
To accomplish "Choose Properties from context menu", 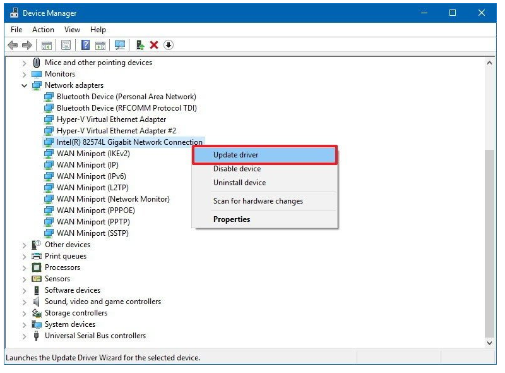I will [264, 219].
